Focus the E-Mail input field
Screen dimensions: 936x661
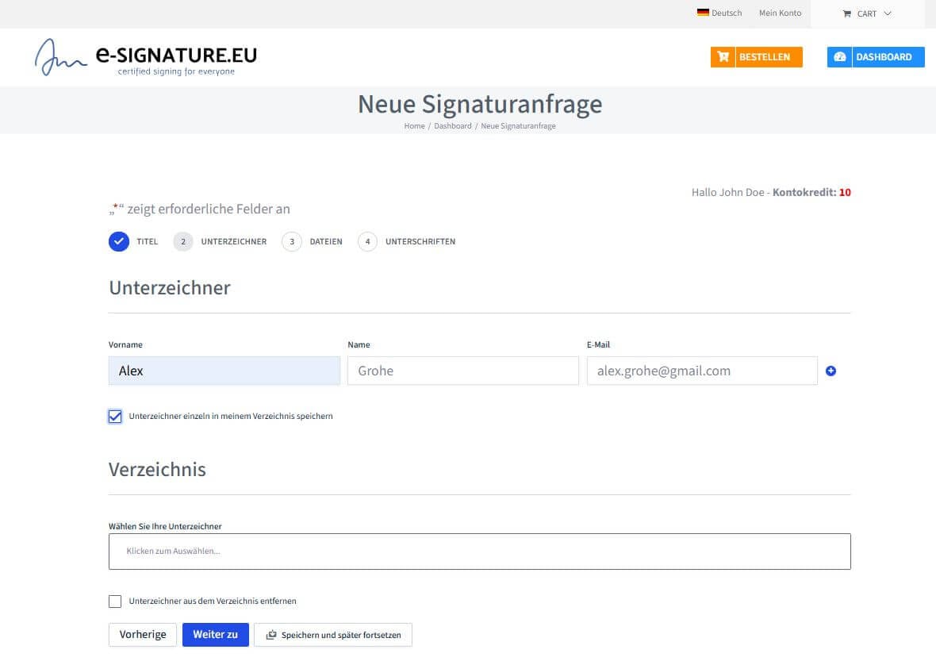click(x=702, y=371)
